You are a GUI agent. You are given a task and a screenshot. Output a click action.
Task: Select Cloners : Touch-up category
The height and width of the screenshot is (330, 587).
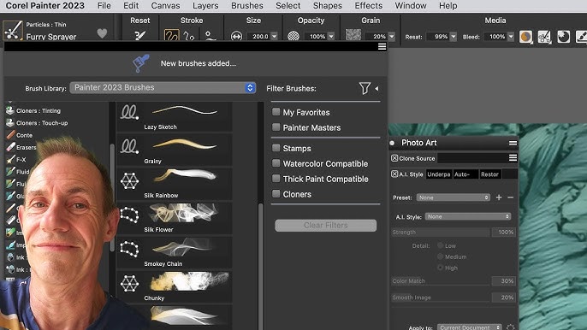click(42, 123)
